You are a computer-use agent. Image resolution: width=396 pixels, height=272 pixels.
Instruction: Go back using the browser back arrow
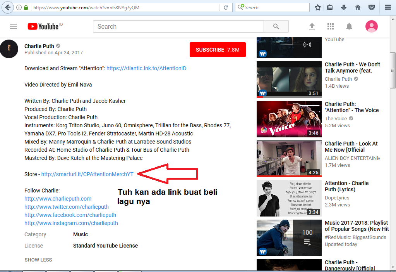[8, 7]
